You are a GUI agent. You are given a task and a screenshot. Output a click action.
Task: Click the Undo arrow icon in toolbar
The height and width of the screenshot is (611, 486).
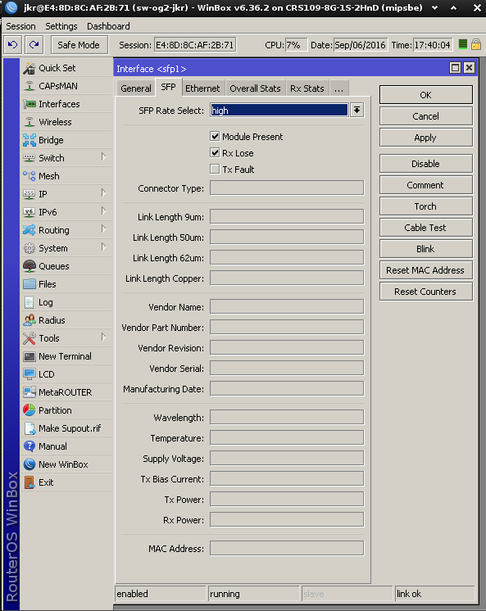coord(13,44)
